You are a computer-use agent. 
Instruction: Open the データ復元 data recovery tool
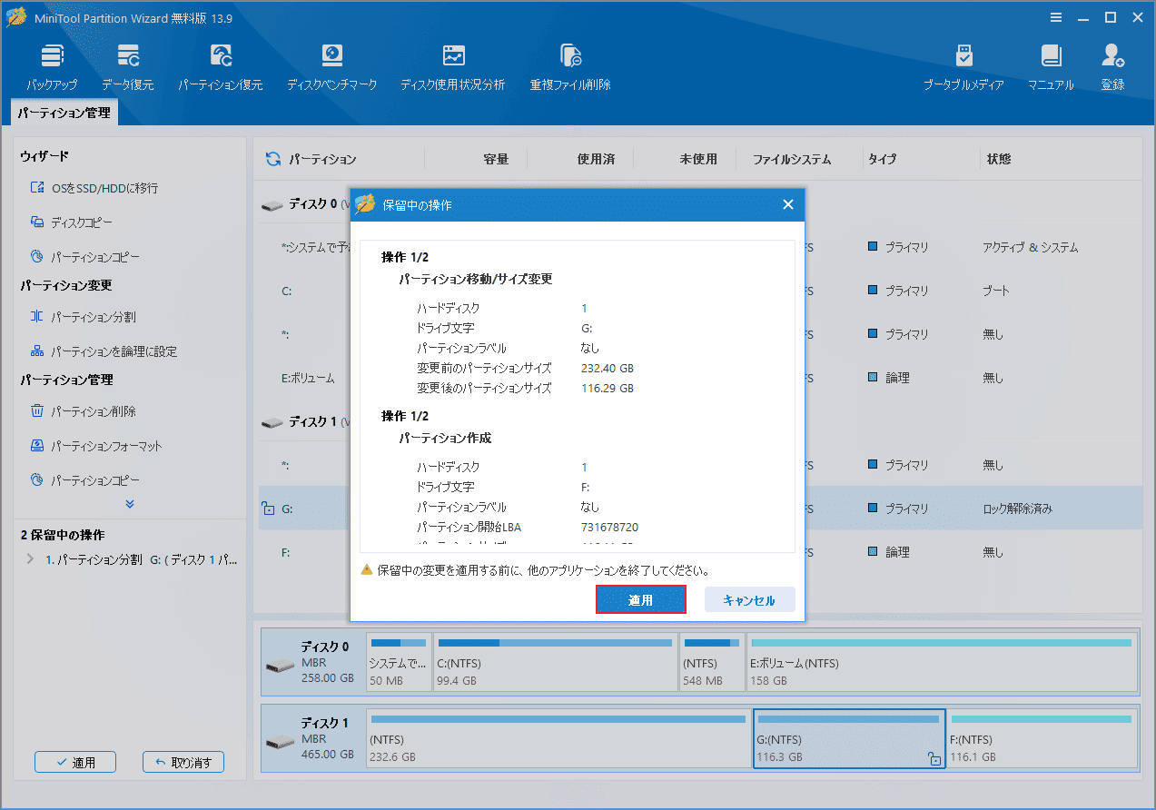[128, 66]
